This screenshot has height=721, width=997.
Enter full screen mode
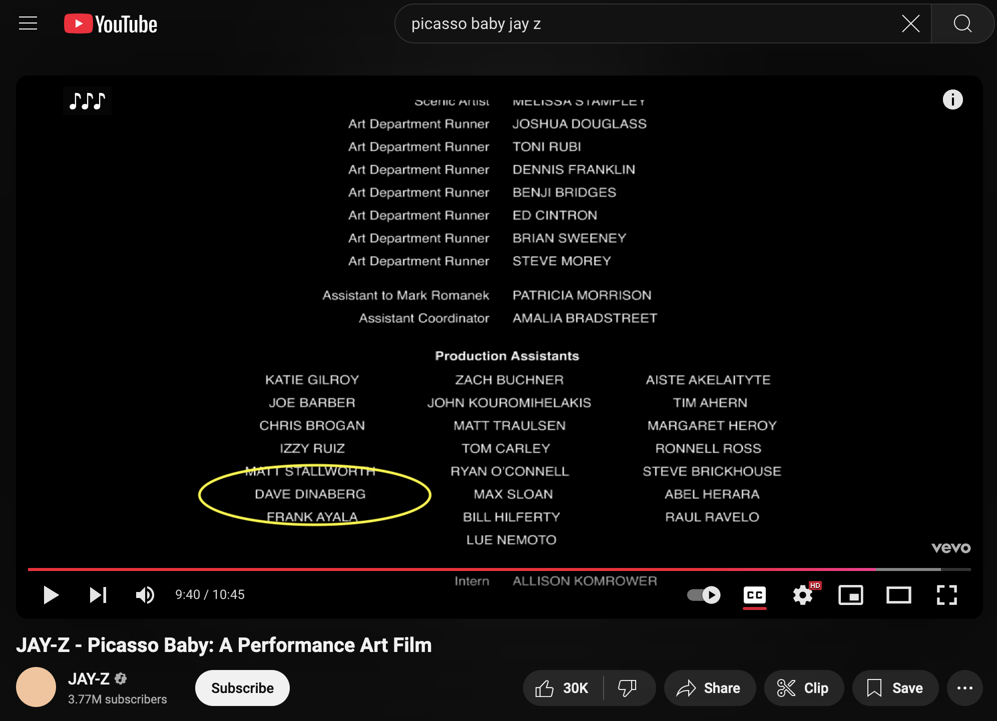[946, 594]
